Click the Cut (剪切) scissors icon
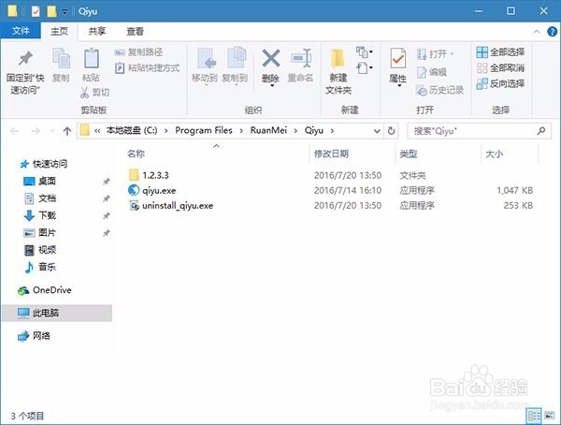Image resolution: width=561 pixels, height=425 pixels. click(84, 93)
